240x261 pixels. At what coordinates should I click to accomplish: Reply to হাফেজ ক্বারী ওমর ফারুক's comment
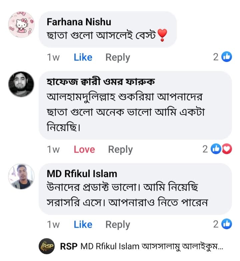[120, 150]
